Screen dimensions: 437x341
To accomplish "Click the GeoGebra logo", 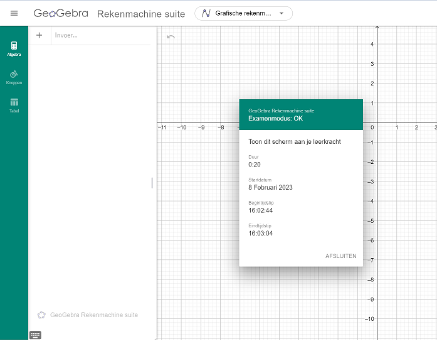I will 61,13.
